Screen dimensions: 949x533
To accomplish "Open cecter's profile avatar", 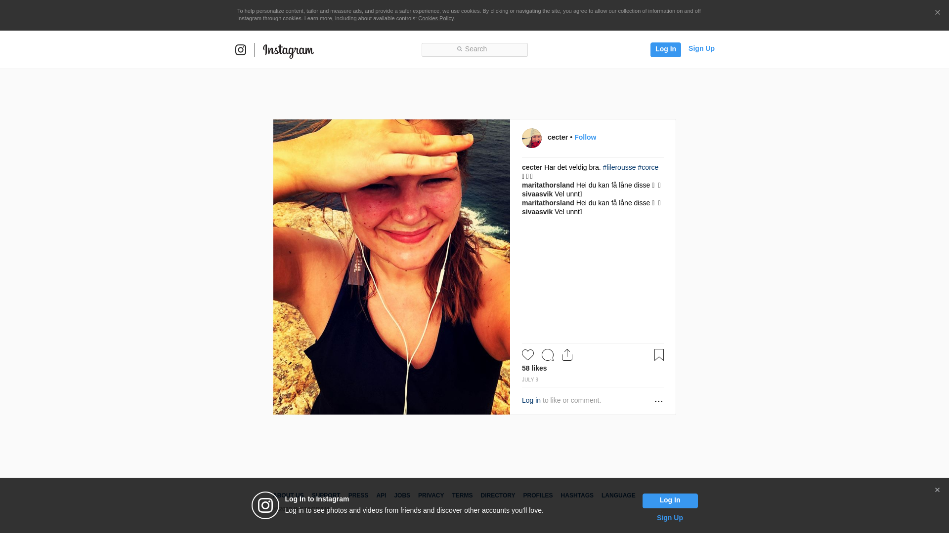I will 532,138.
